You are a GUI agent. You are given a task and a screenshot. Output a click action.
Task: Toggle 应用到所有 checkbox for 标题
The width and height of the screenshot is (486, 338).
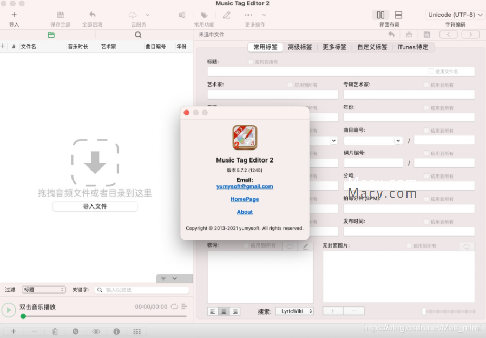pos(251,62)
